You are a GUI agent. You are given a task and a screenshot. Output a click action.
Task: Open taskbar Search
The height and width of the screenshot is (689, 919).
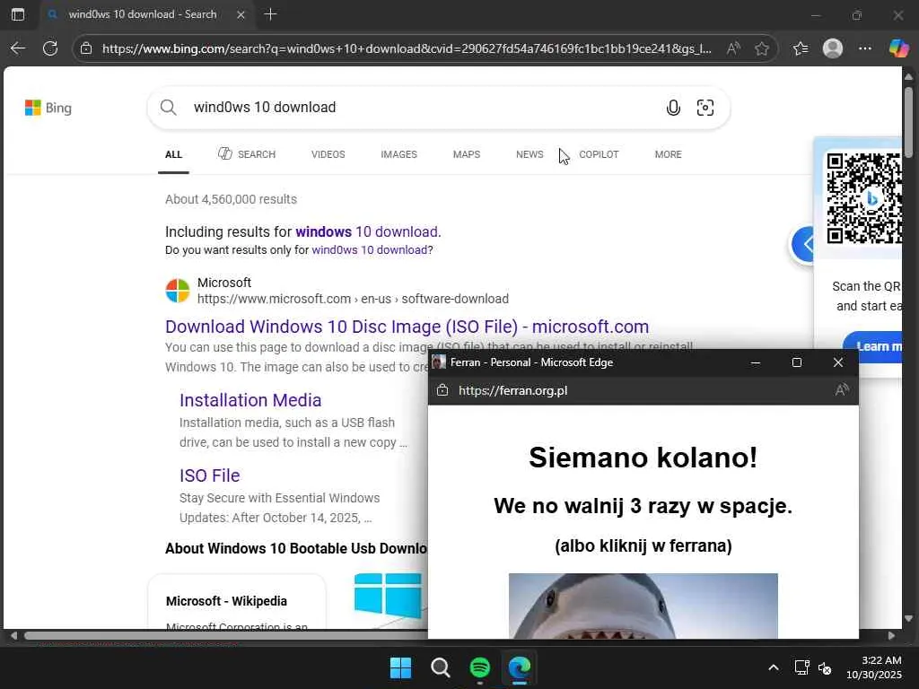point(440,667)
